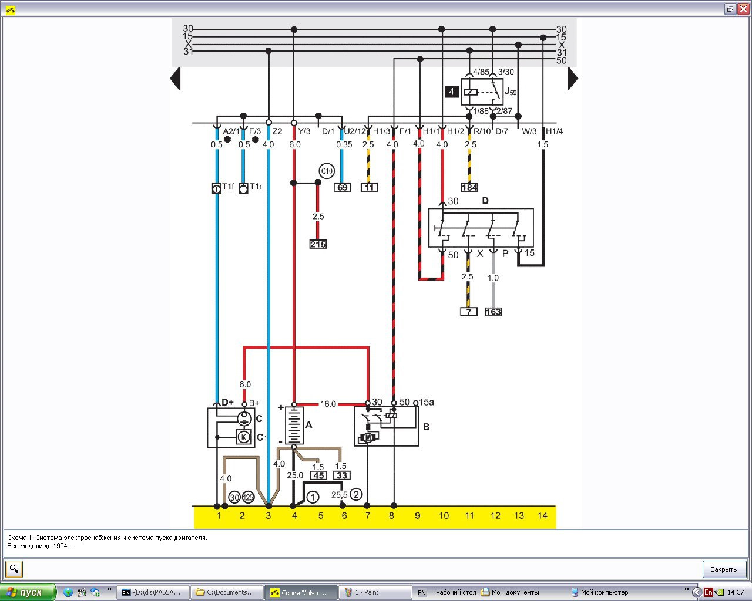Click the alternator symbol labeled C
The width and height of the screenshot is (752, 601).
[244, 418]
